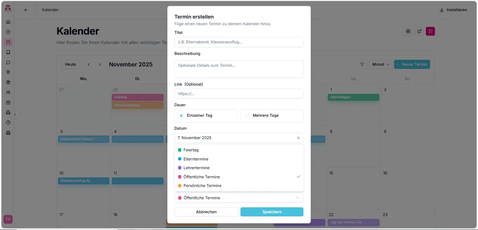Choose Lehrertermine from the category list
The height and width of the screenshot is (230, 478).
click(x=196, y=168)
